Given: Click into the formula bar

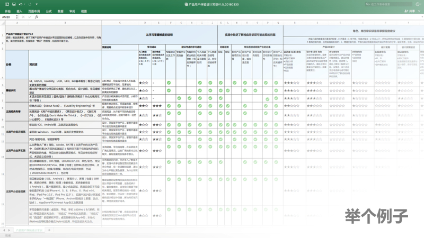Looking at the screenshot, I should [x=230, y=17].
